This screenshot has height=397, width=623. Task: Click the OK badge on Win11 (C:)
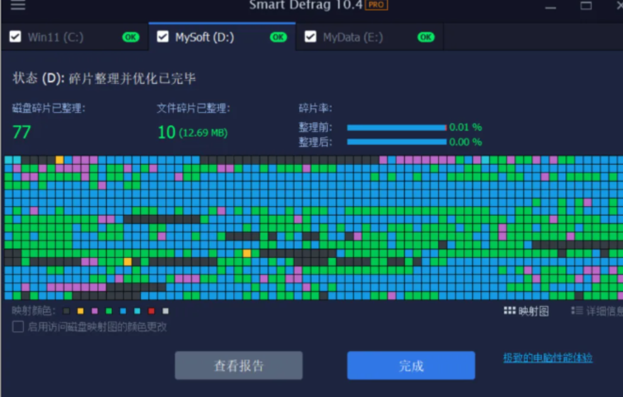(x=131, y=37)
